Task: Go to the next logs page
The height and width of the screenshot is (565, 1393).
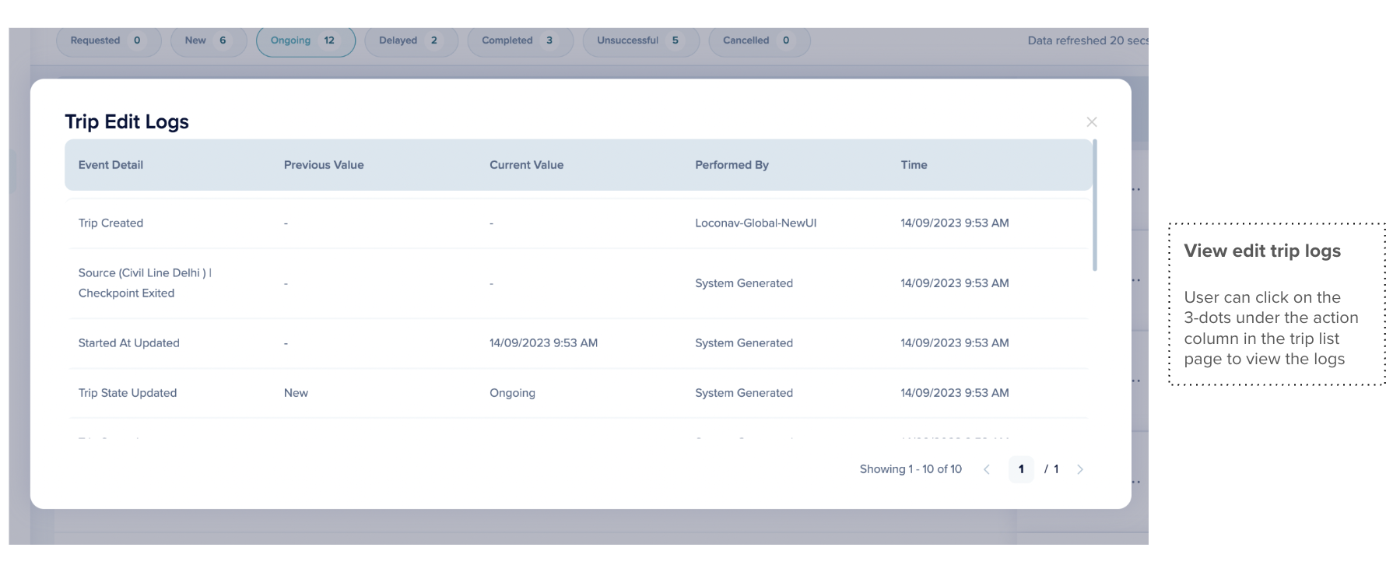Action: pyautogui.click(x=1079, y=469)
